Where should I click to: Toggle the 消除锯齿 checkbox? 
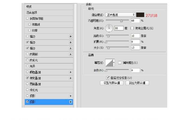coord(120,63)
